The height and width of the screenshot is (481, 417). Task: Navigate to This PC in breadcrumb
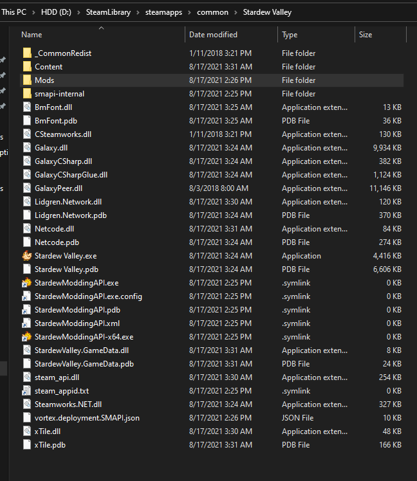14,12
